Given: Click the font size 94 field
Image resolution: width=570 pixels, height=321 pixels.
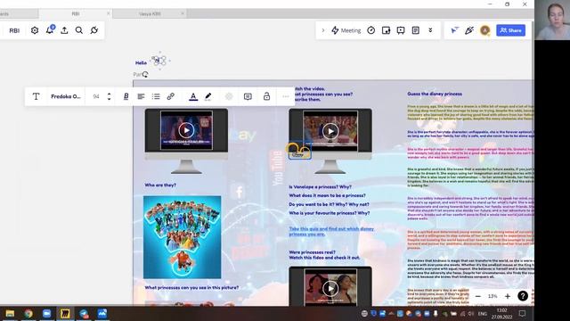Looking at the screenshot, I should [x=96, y=96].
